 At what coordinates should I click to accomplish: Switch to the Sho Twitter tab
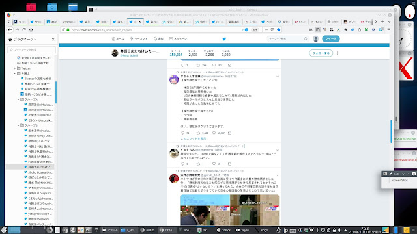coord(36,21)
